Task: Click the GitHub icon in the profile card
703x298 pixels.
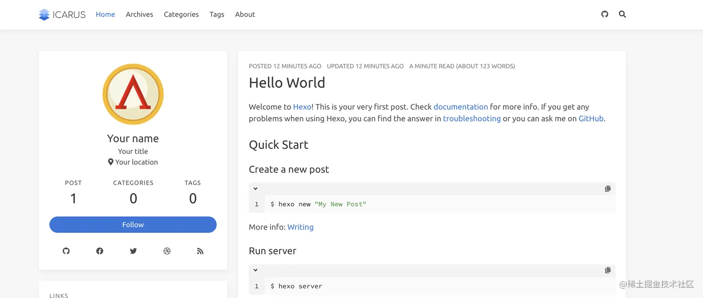Action: tap(66, 251)
